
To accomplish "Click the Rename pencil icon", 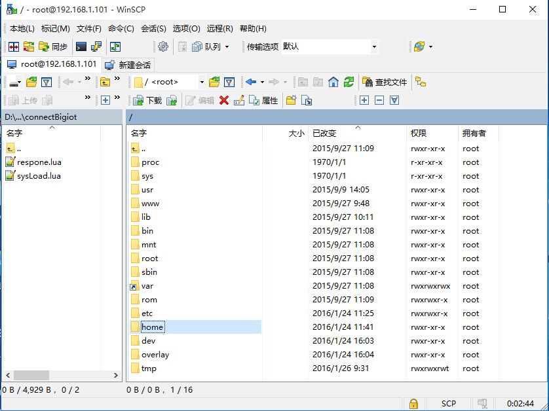I will 238,101.
